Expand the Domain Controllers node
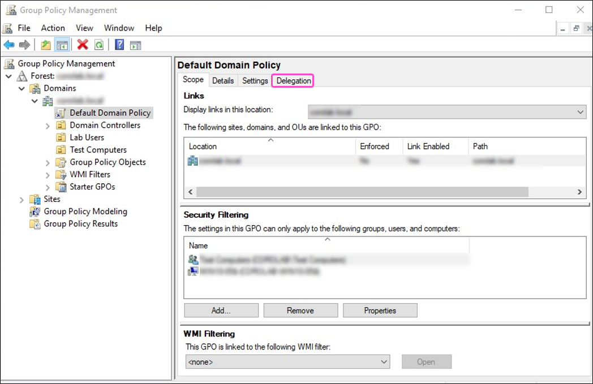 (48, 126)
